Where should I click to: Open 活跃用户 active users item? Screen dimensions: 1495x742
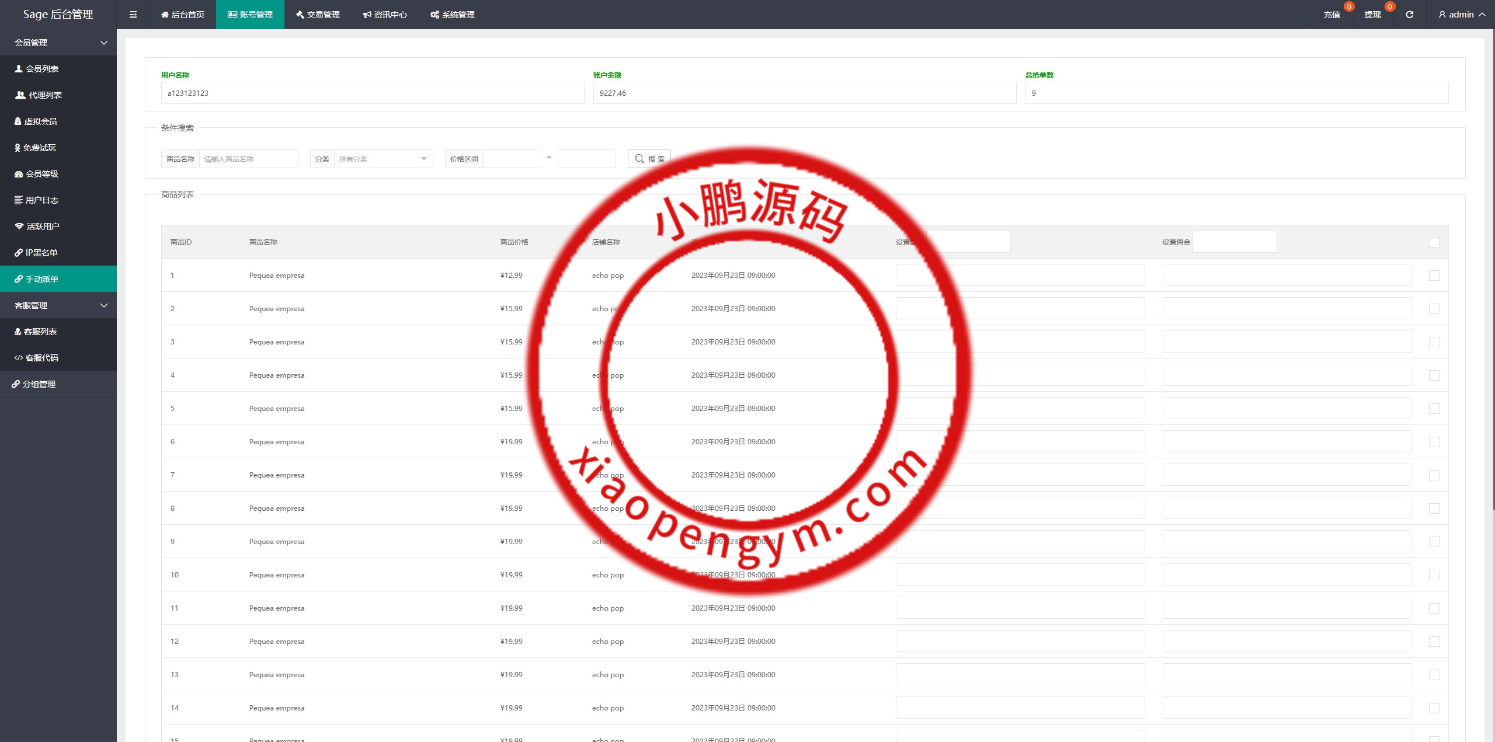coord(42,227)
